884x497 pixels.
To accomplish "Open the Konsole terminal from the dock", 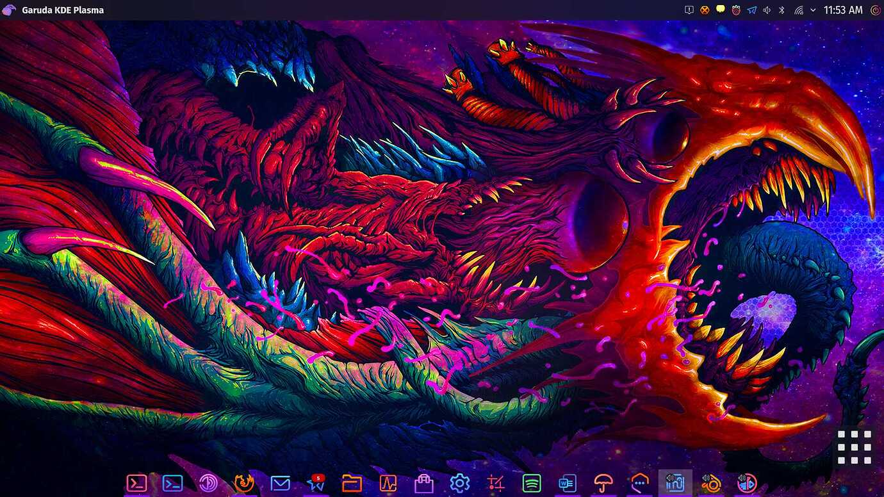I will (136, 483).
